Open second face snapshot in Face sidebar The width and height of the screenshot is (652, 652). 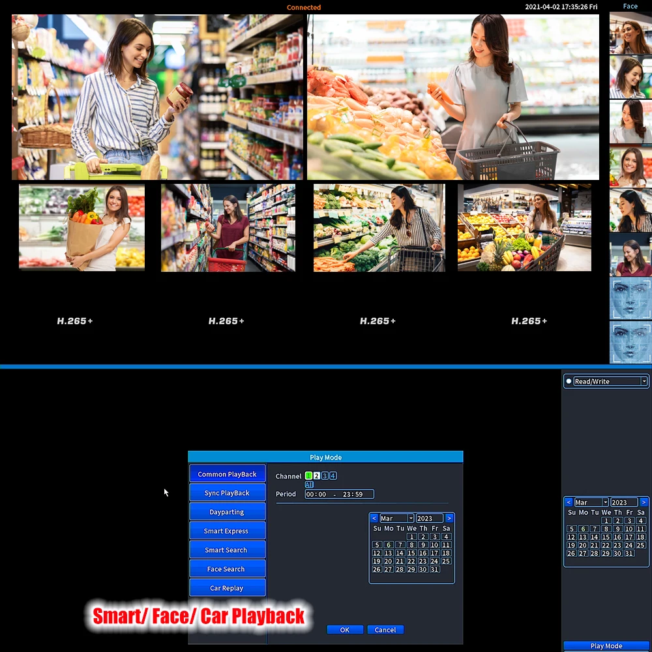coord(630,78)
